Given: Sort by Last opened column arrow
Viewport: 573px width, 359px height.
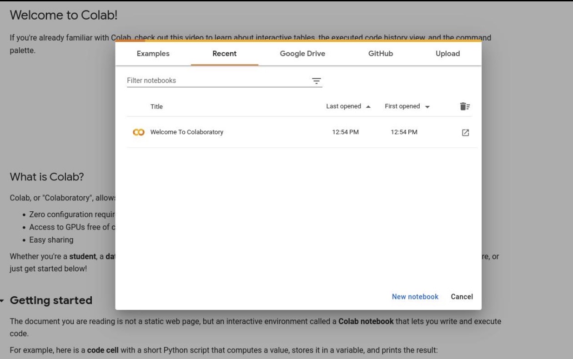Looking at the screenshot, I should pyautogui.click(x=368, y=106).
